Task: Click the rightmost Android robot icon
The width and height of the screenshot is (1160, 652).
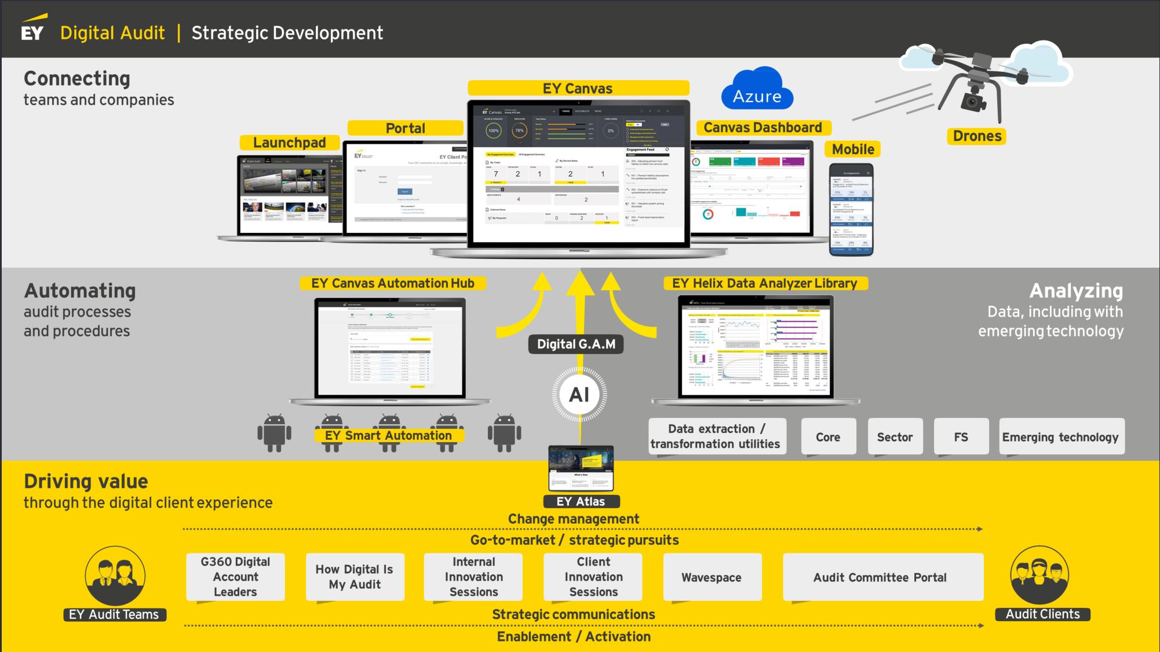Action: tap(504, 433)
